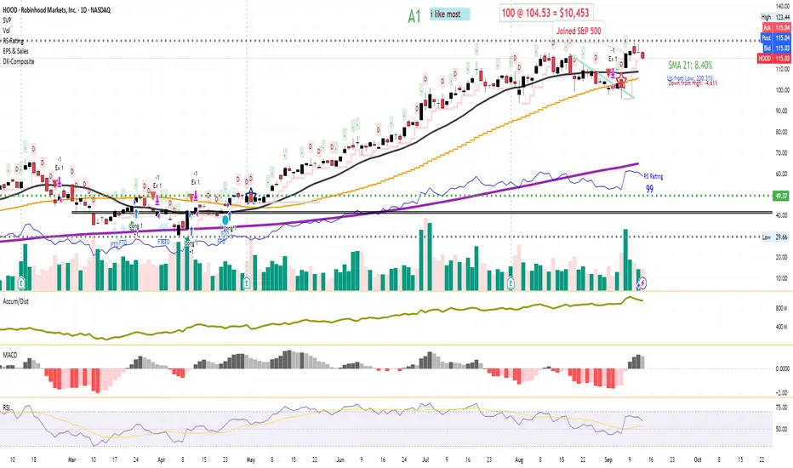Click the purple lightning news icon

(642, 283)
